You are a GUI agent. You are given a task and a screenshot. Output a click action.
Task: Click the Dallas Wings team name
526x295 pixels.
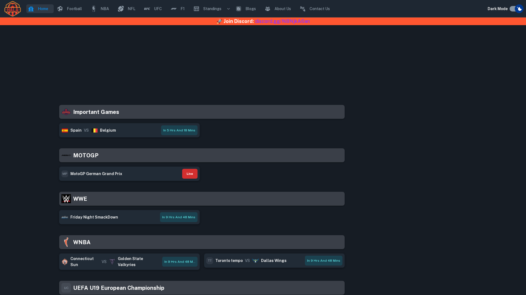pyautogui.click(x=274, y=261)
